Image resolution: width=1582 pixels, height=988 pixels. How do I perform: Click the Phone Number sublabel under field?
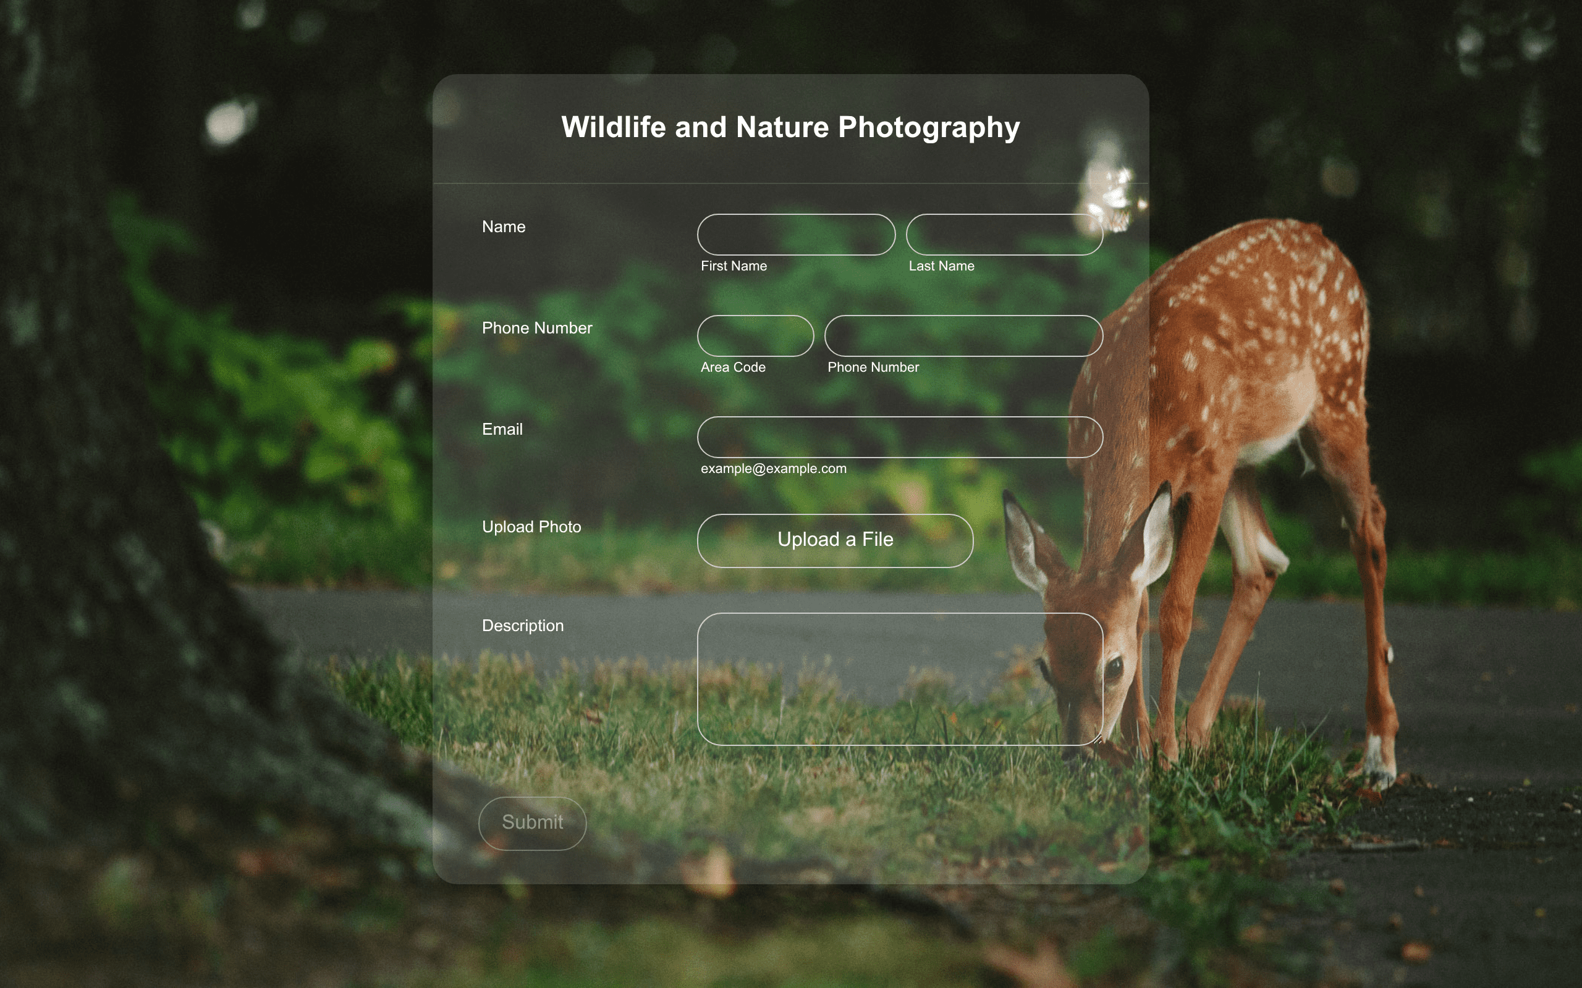pos(873,367)
